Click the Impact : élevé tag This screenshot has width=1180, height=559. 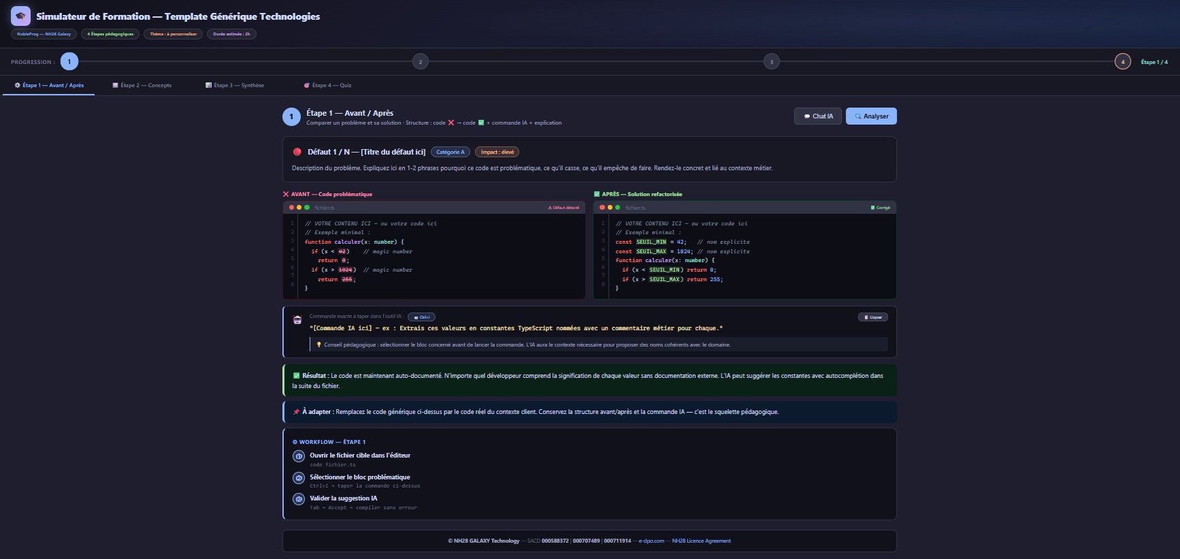coord(497,152)
